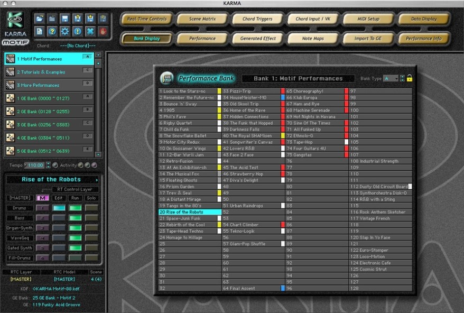The height and width of the screenshot is (313, 464).
Task: Toggle the Run button for the Drums module
Action: coord(75,208)
